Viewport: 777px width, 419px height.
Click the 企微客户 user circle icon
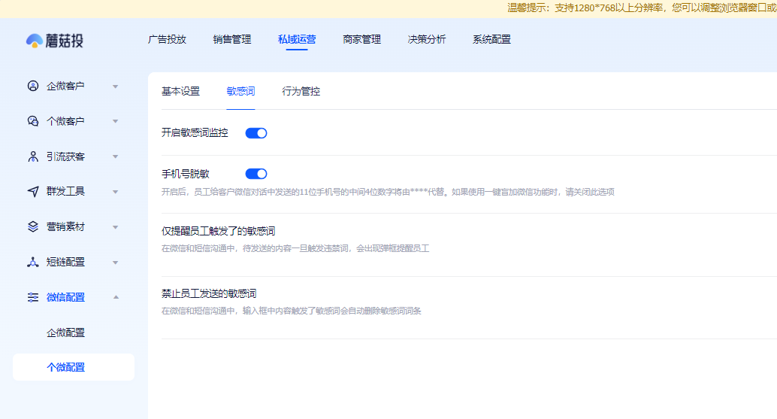tap(33, 87)
